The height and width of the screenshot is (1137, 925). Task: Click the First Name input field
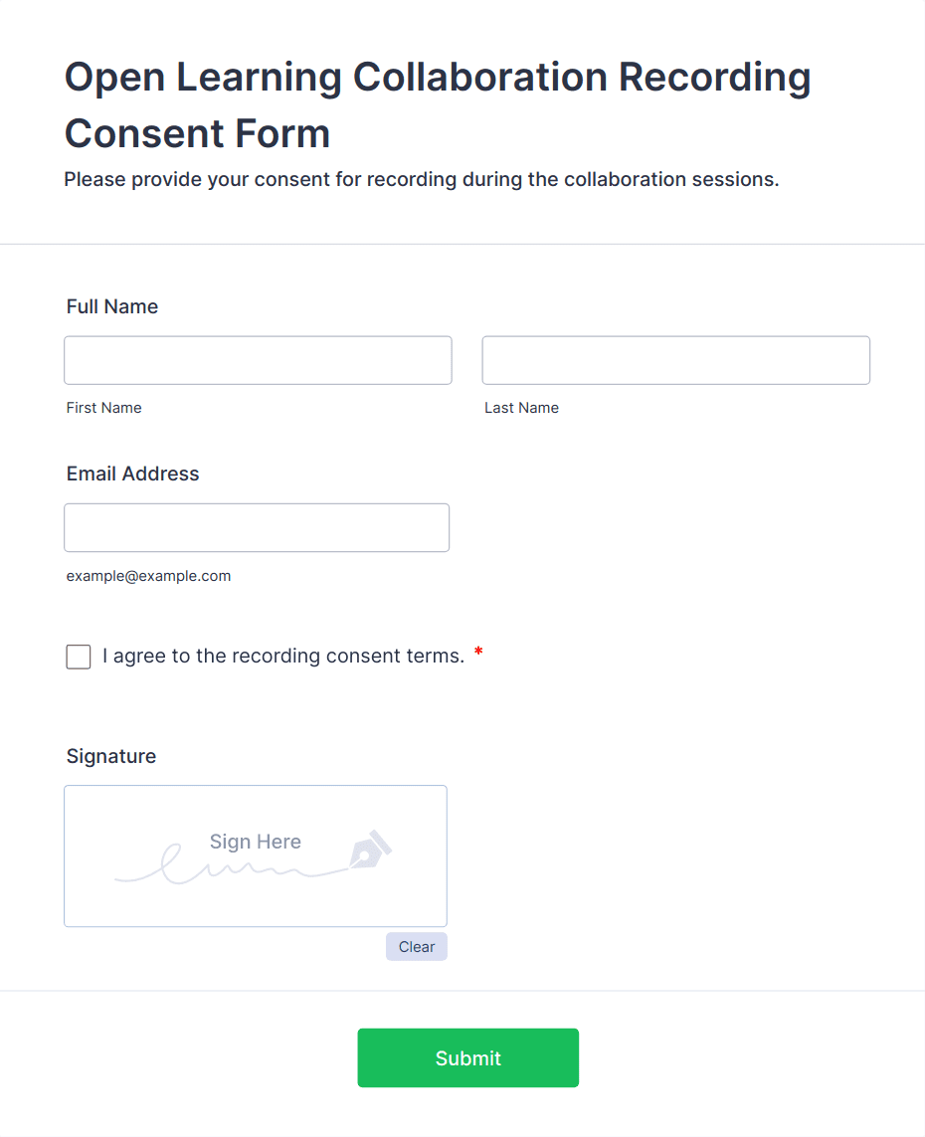click(258, 360)
